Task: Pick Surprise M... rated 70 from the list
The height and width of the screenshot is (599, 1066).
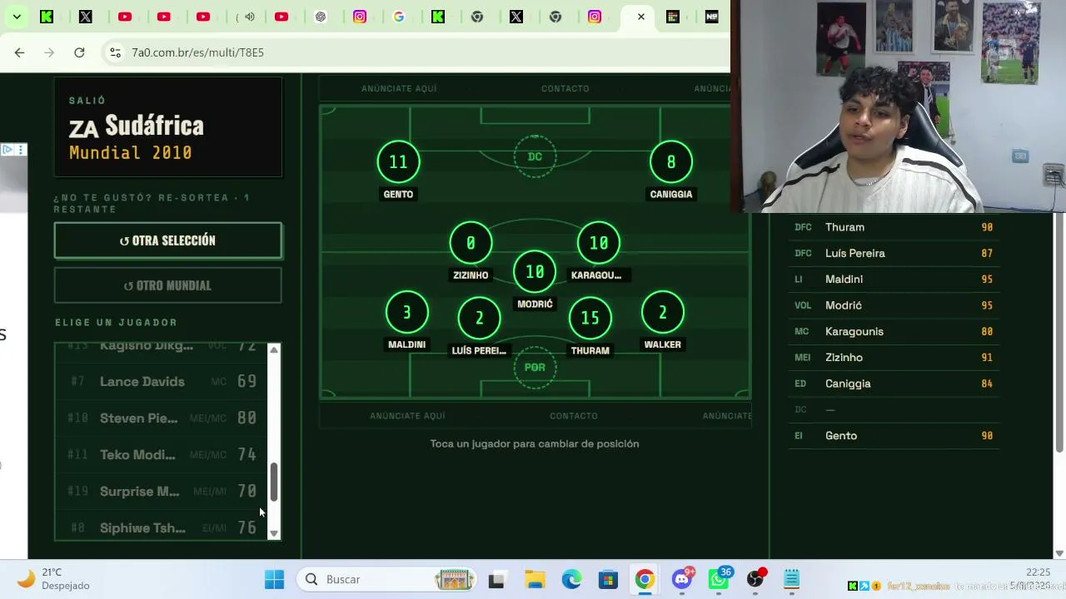Action: [162, 491]
